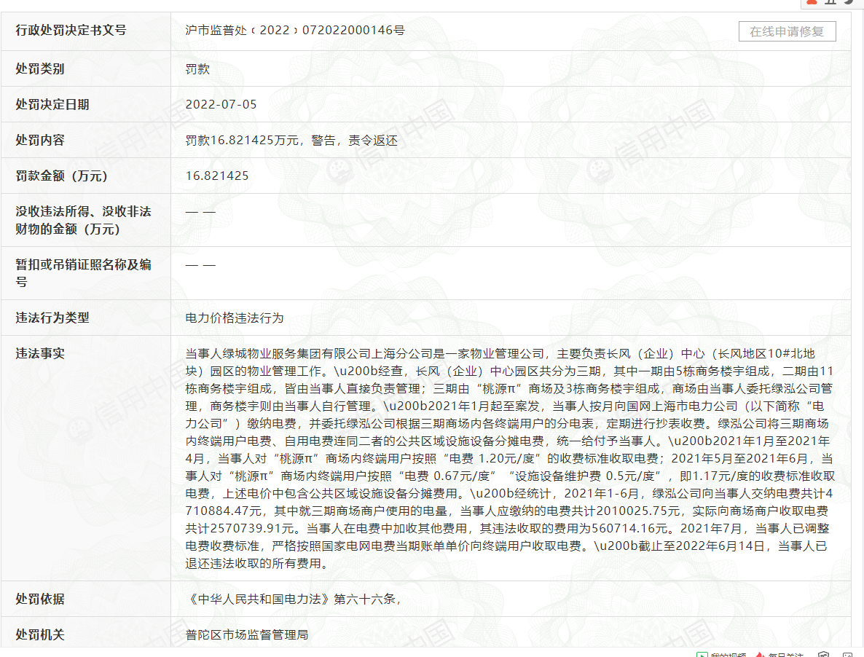The width and height of the screenshot is (864, 657).
Task: Open 我的视频 green play icon
Action: pos(702,654)
